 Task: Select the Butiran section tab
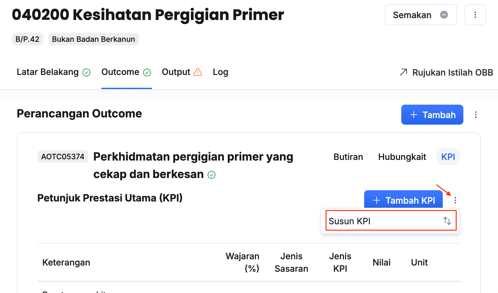[x=348, y=157]
